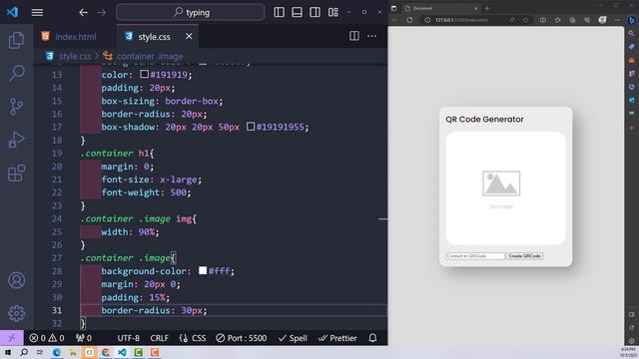Screen dimensions: 639x359
Task: Open remote window indicator in status bar
Action: (11, 338)
